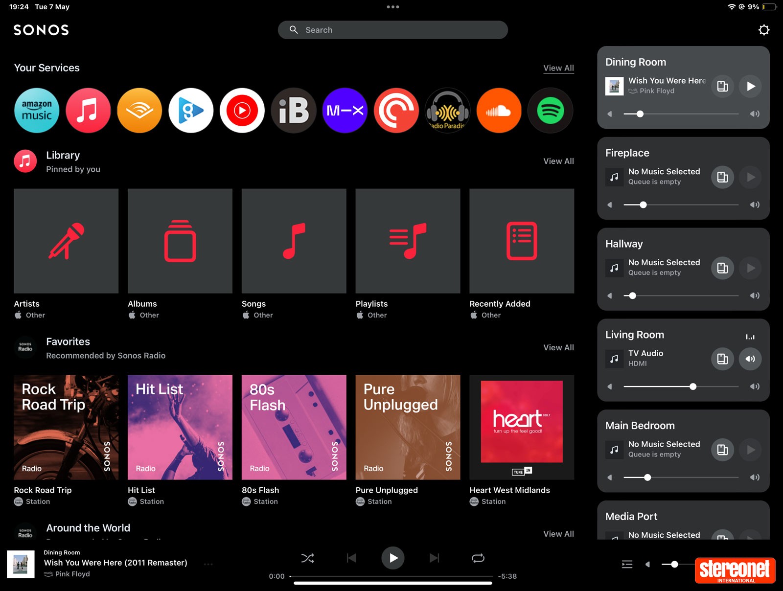The height and width of the screenshot is (591, 783).
Task: Click the Wi-Fi status icon
Action: coord(732,7)
